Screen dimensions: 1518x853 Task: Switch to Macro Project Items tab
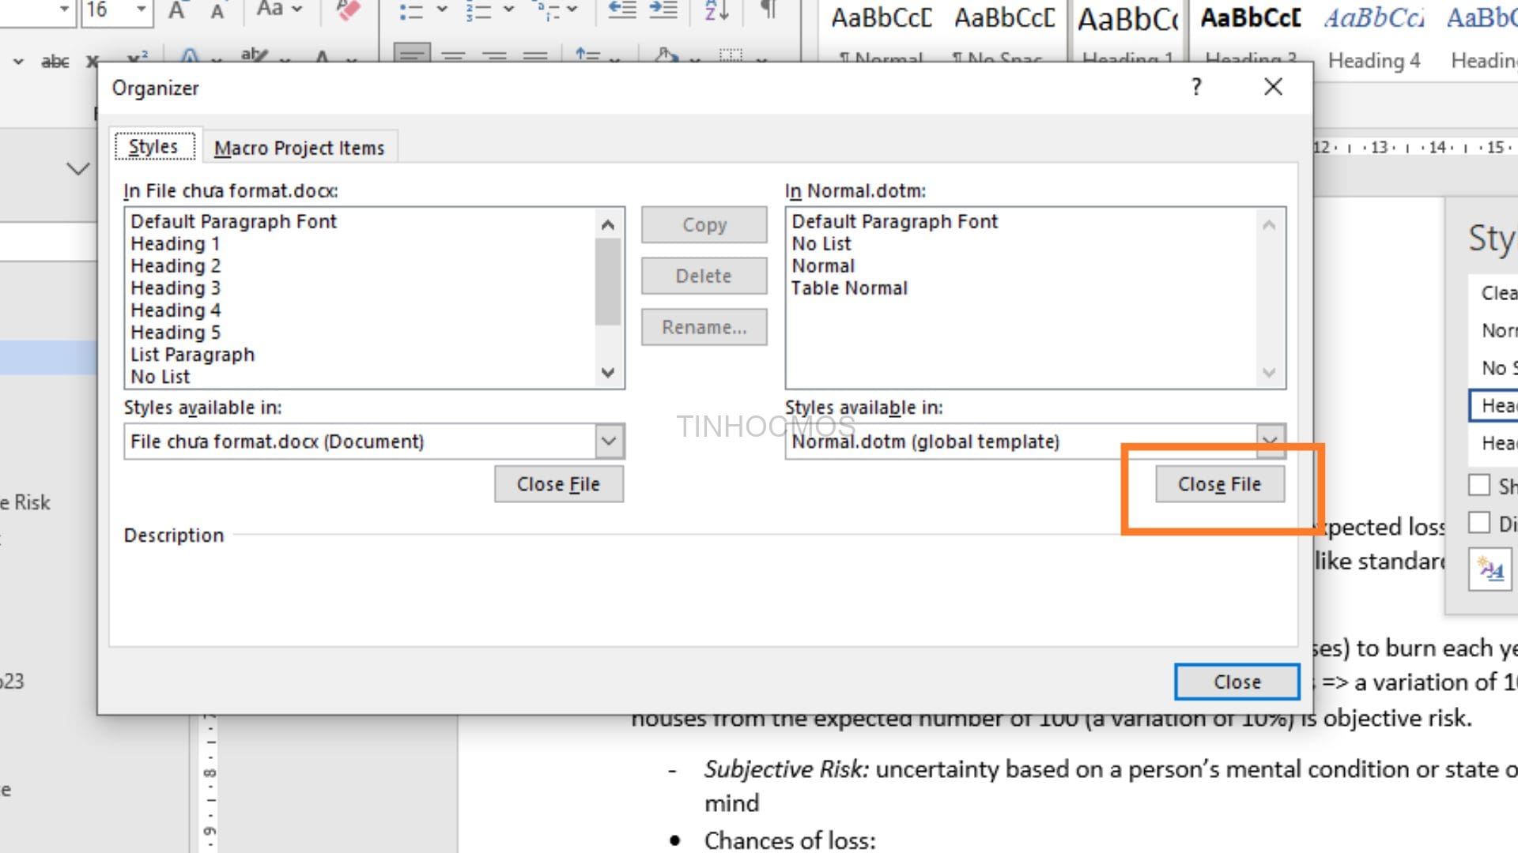pyautogui.click(x=300, y=148)
